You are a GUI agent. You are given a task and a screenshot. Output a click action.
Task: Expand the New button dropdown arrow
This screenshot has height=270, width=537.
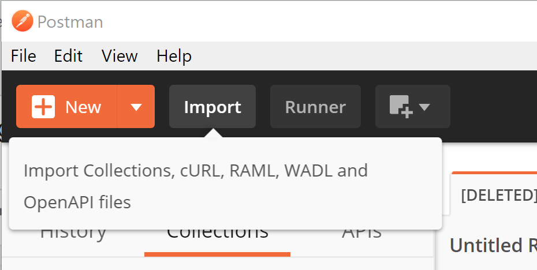[136, 107]
